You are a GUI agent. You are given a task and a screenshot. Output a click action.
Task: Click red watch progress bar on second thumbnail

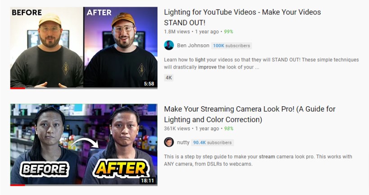click(x=18, y=185)
